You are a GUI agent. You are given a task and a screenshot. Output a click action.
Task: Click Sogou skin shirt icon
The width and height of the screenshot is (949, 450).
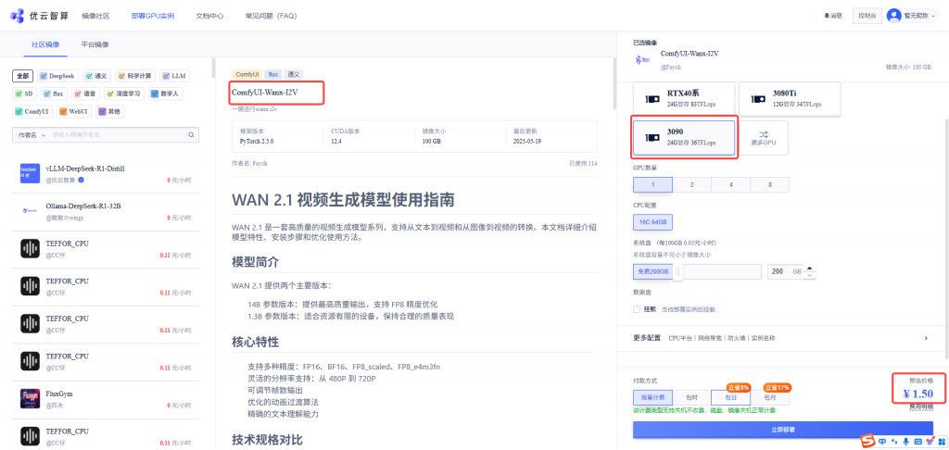tap(929, 441)
